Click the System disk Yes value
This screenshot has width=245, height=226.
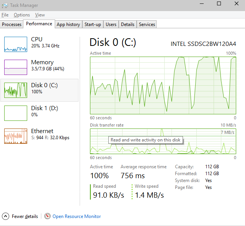[x=208, y=180]
